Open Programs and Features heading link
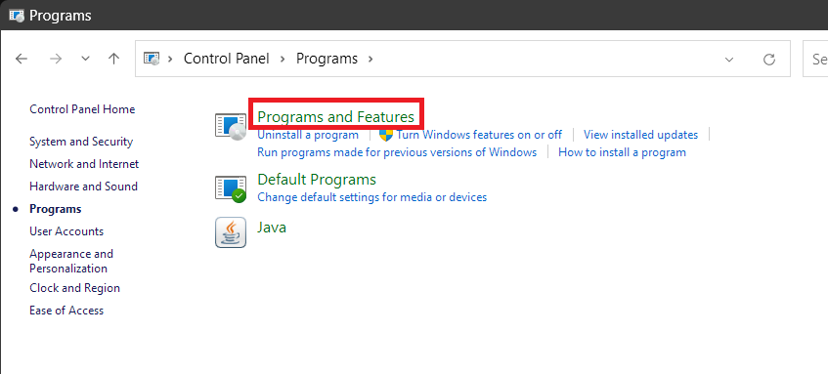 (336, 116)
